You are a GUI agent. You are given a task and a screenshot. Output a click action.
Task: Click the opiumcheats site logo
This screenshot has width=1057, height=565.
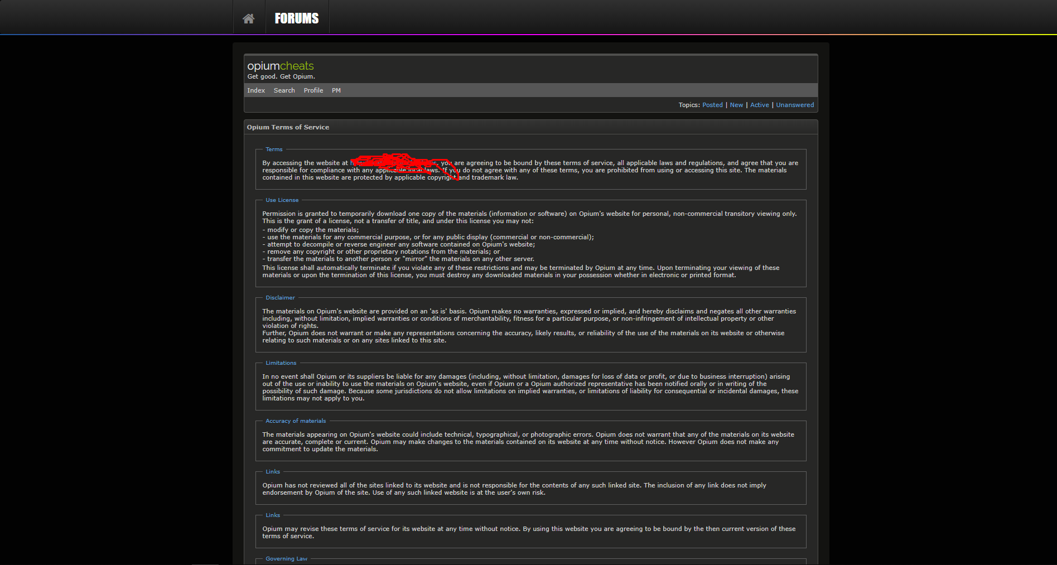(281, 66)
